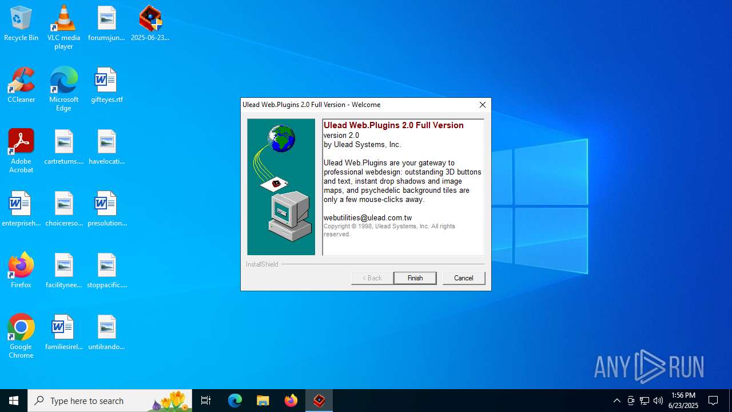Click the webutilities@ulead.com.tw email text

tap(368, 217)
